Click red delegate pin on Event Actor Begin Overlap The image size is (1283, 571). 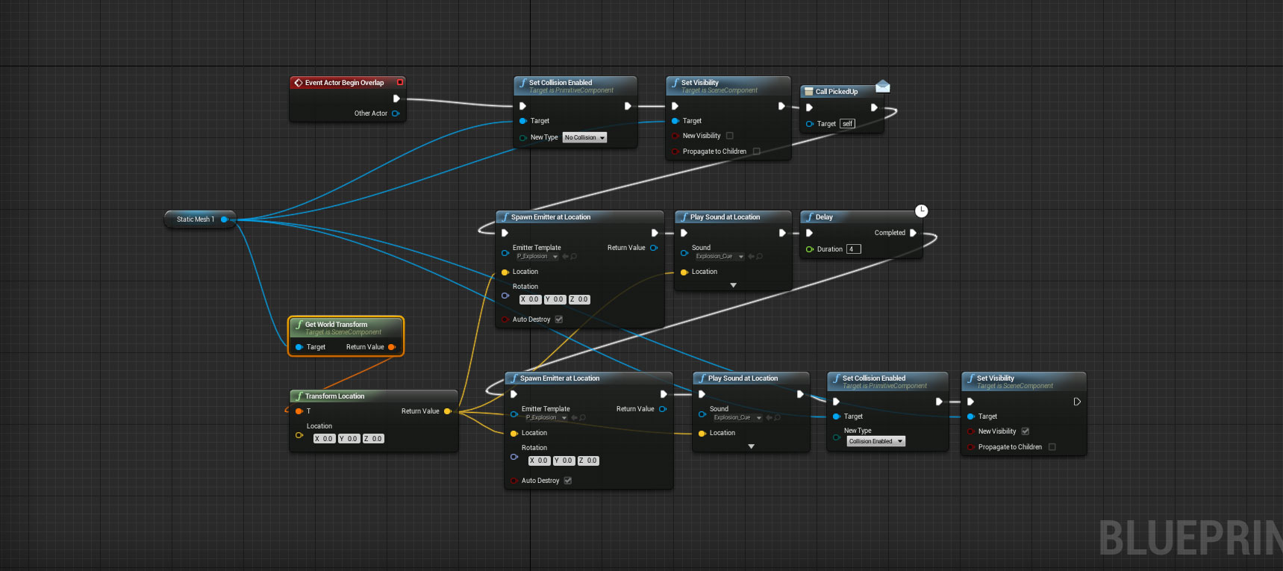400,82
